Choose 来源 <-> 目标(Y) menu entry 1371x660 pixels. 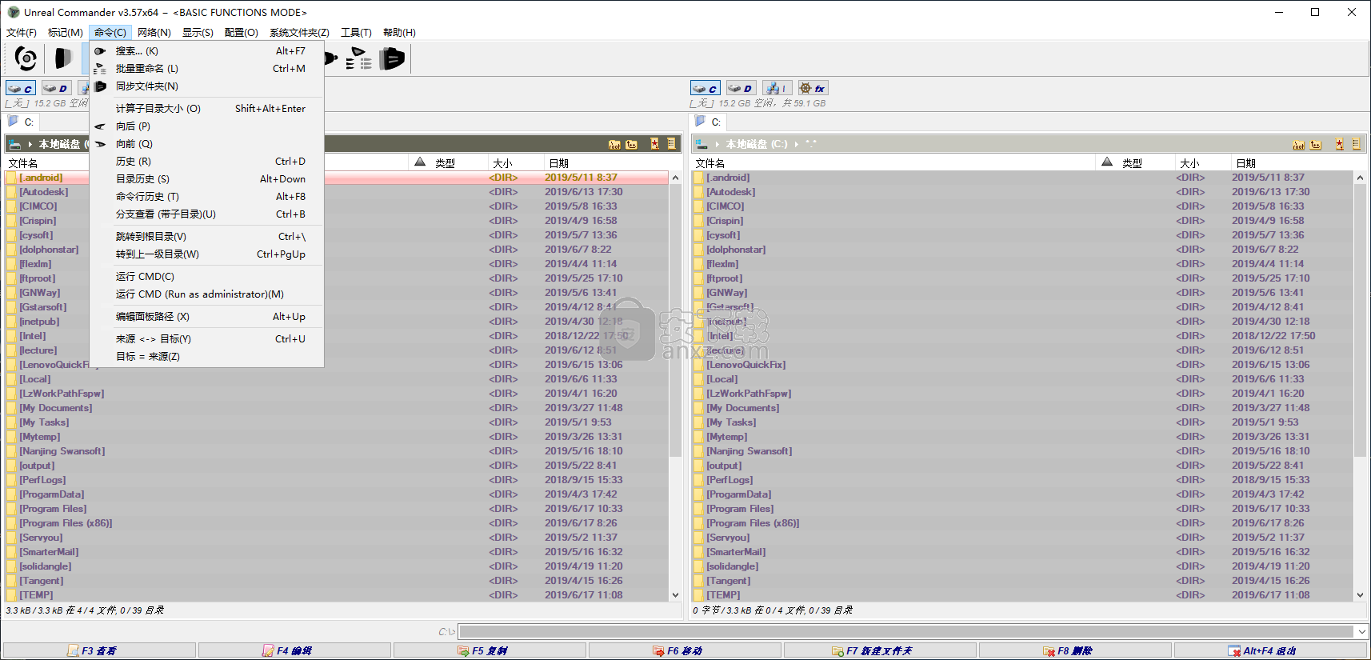206,339
